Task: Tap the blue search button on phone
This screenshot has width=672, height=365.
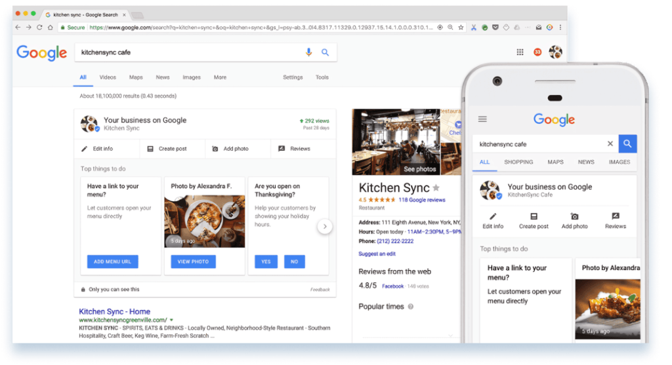Action: click(627, 144)
